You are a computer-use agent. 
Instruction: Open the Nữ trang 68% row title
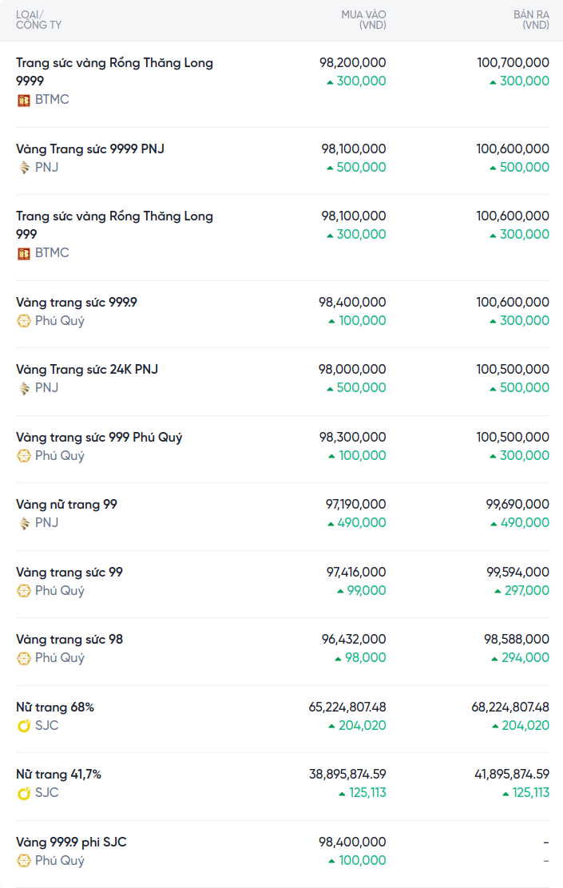(x=55, y=708)
